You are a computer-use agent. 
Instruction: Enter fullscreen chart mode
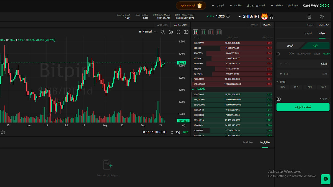pos(178,32)
